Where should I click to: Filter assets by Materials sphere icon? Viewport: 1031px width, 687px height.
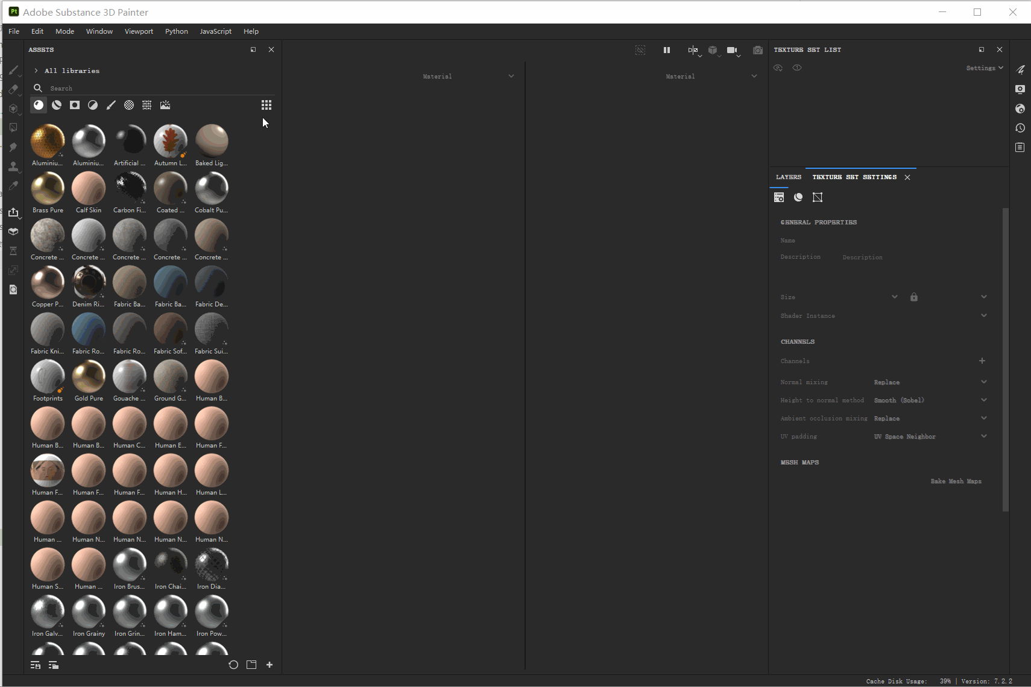tap(39, 105)
